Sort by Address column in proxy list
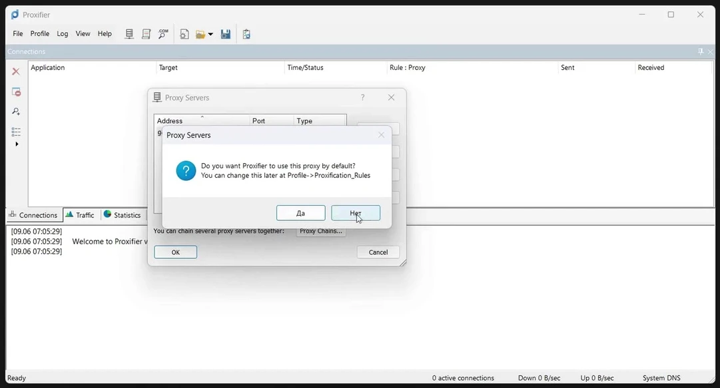The image size is (720, 388). pos(202,120)
